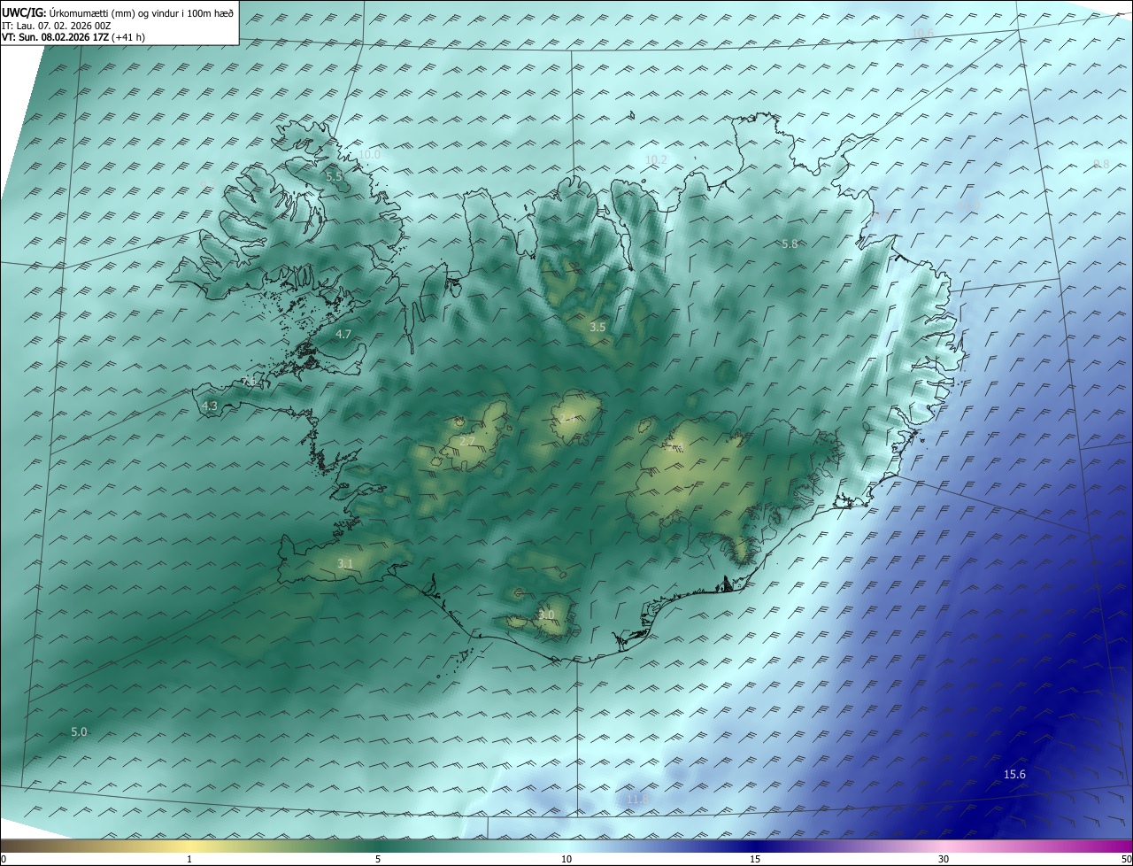Click the title 'Úrkomumætti (mm) og vindur í 100m hæð'

140,12
